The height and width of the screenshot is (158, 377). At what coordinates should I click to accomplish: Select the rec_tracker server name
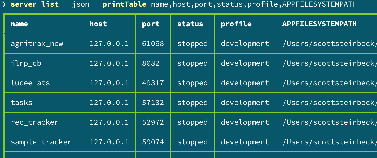[35, 122]
